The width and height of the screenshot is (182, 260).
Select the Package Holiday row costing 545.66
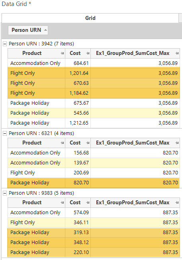pos(94,113)
